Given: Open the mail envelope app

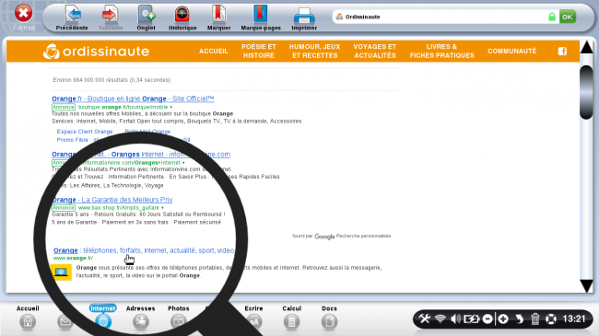Looking at the screenshot, I should pos(65,322).
